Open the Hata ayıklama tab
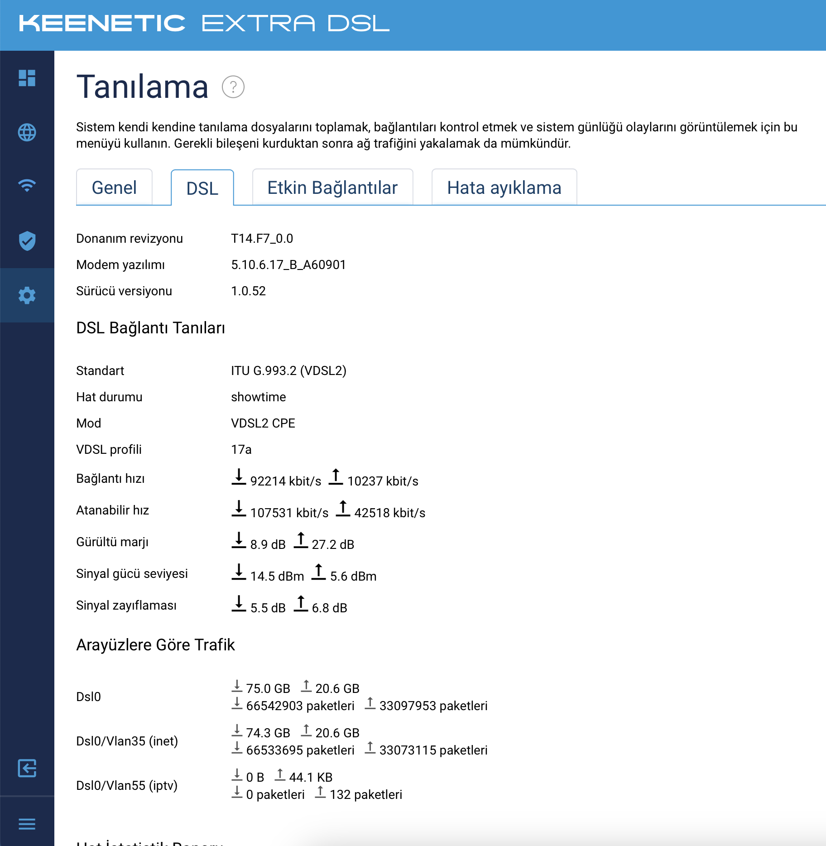This screenshot has width=826, height=846. [x=504, y=187]
